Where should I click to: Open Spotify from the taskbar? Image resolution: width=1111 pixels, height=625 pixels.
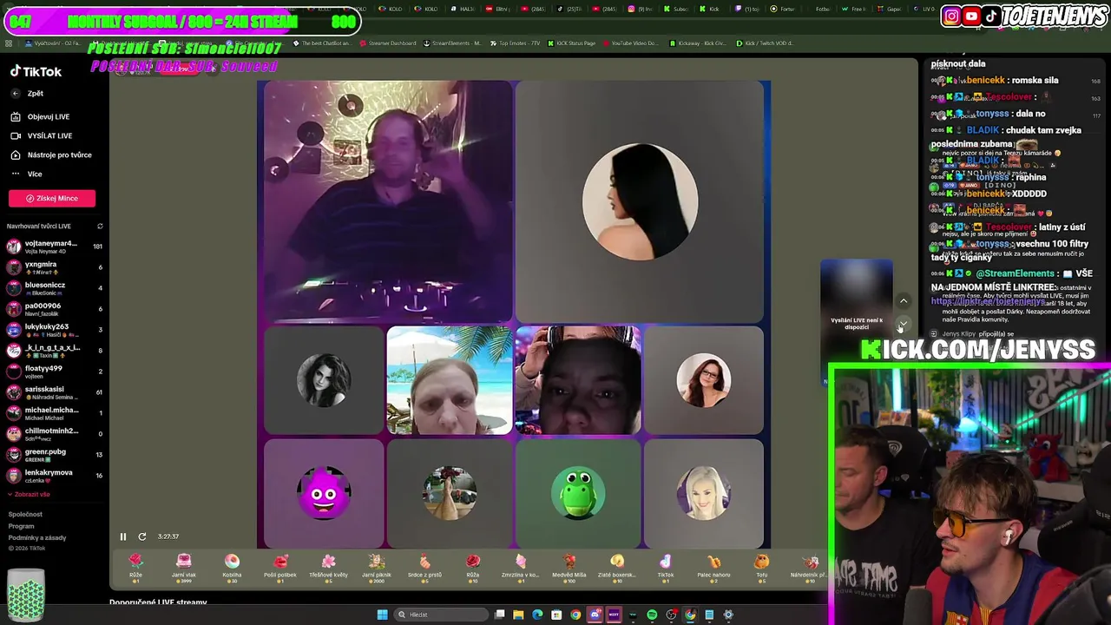coord(652,615)
